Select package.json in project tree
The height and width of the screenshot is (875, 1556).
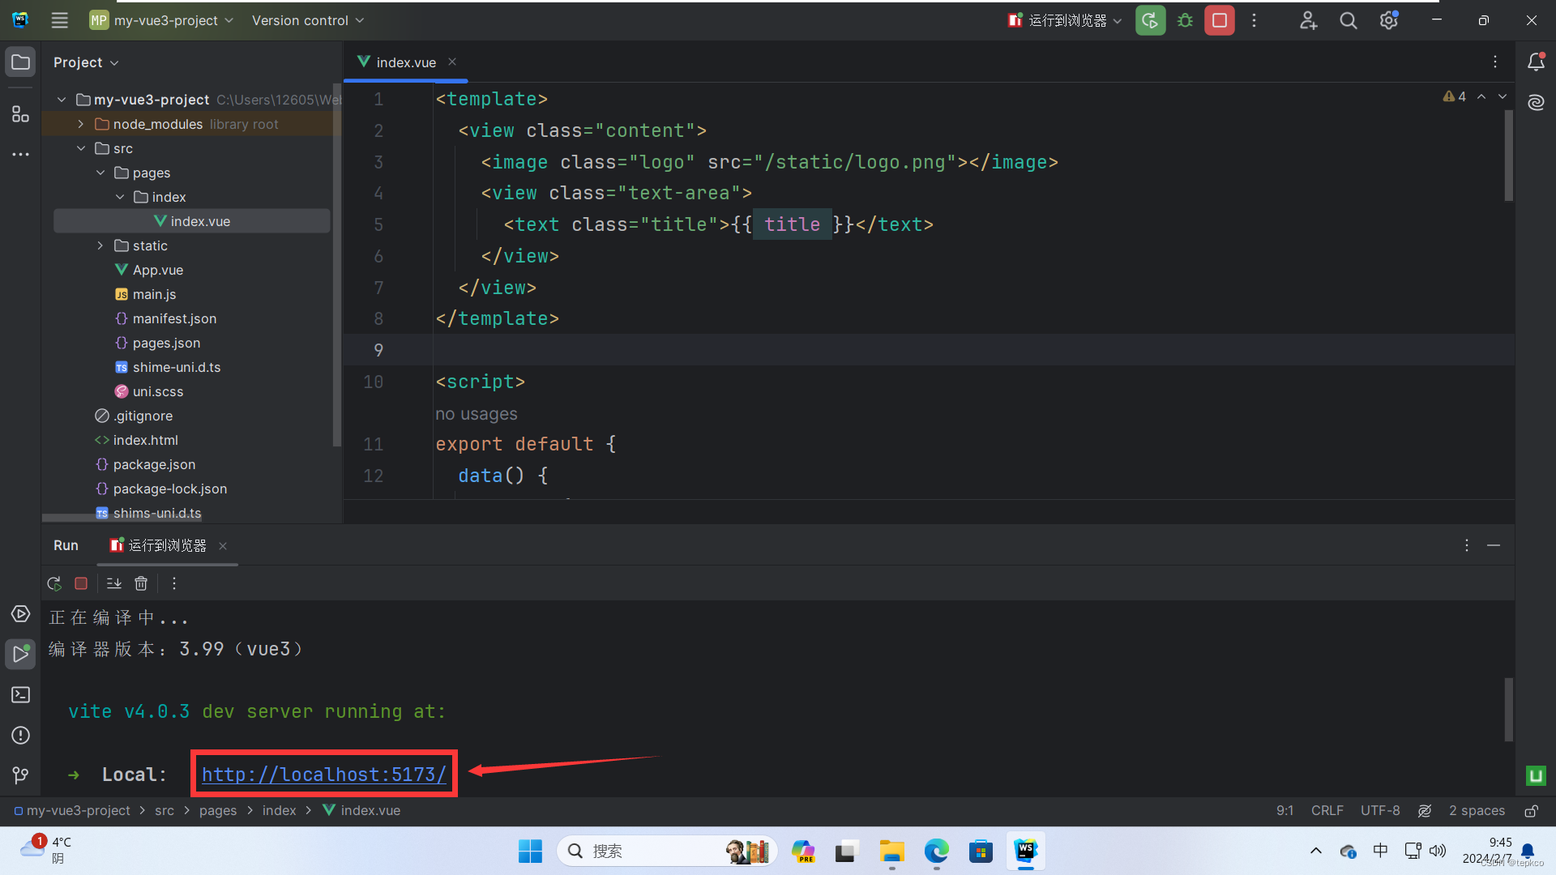point(154,464)
